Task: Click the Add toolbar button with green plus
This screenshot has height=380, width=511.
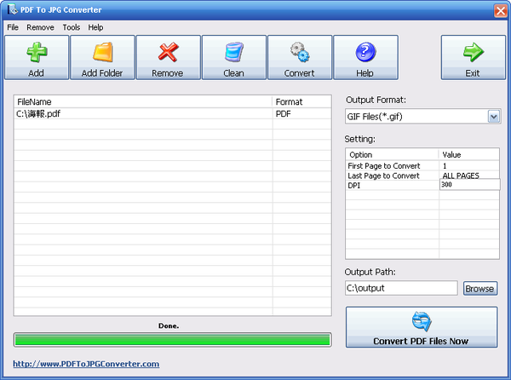Action: (37, 57)
